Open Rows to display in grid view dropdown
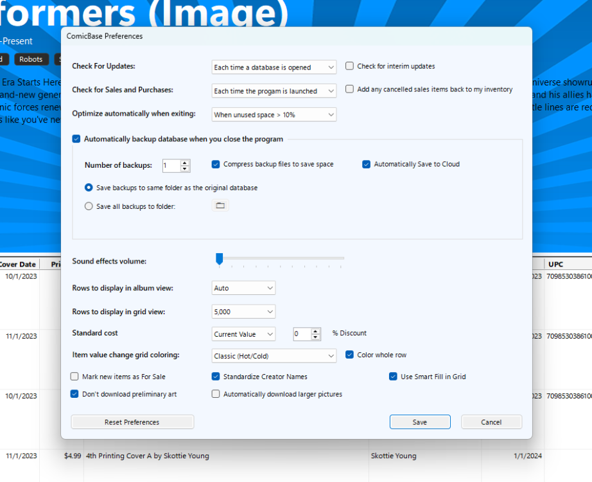 (243, 312)
